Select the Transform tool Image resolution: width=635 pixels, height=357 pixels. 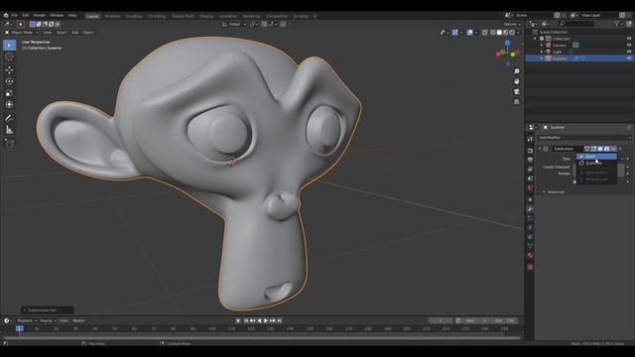[x=9, y=105]
